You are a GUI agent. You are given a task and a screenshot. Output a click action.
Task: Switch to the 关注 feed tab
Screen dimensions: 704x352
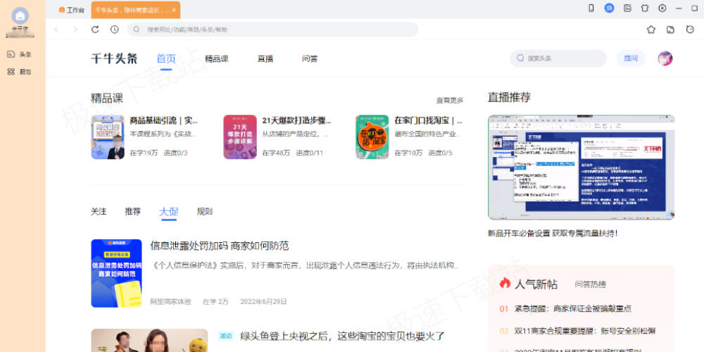99,211
